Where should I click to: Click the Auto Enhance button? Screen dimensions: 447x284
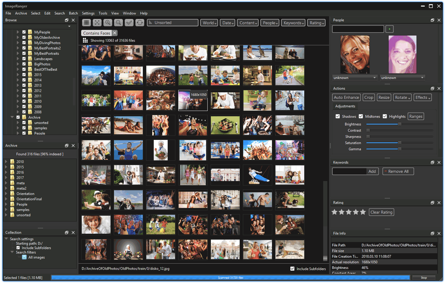[346, 97]
